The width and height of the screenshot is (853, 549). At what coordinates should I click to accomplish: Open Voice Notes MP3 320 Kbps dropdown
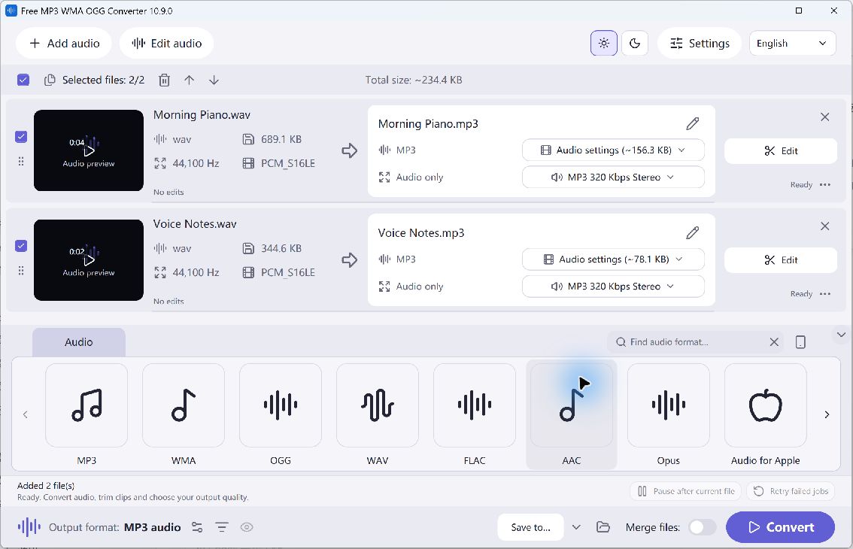coord(613,287)
